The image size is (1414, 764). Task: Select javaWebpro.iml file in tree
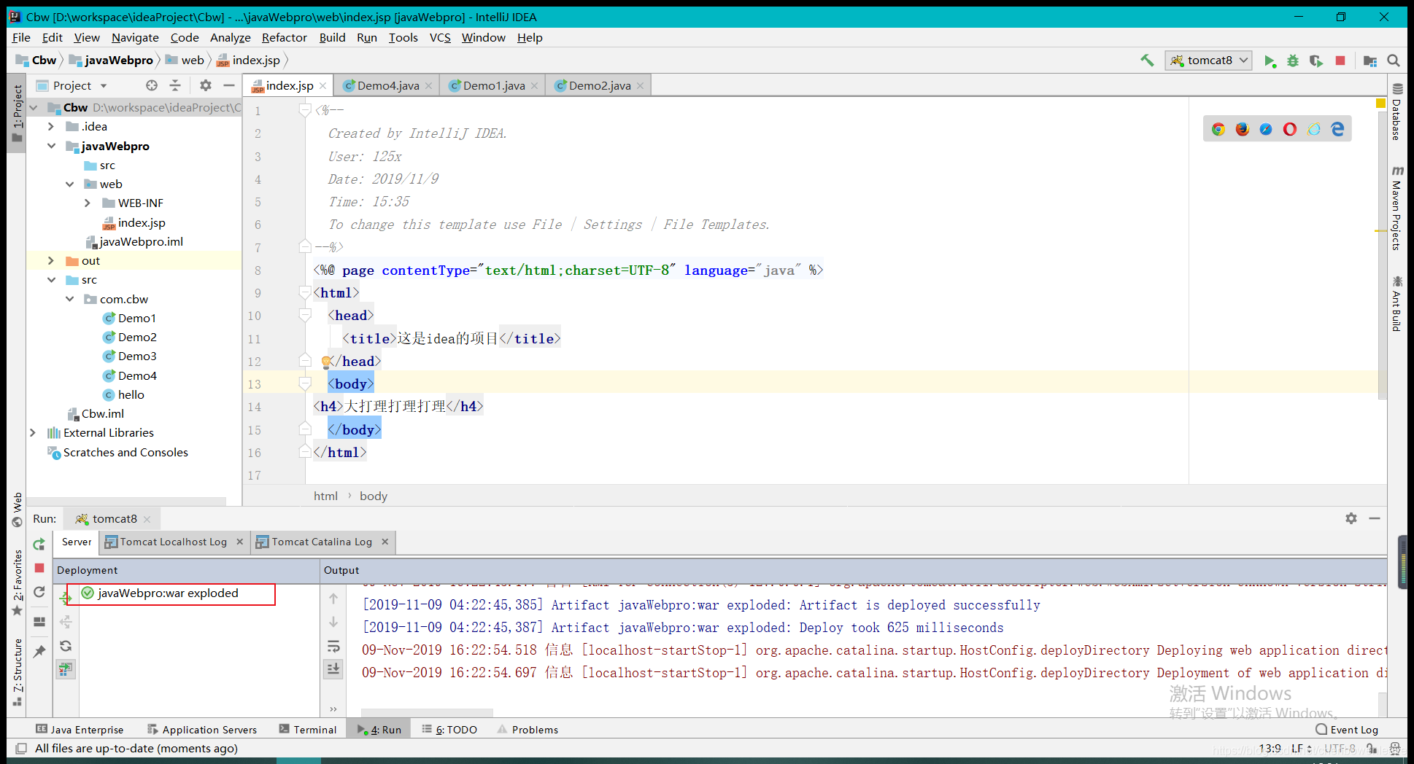pyautogui.click(x=140, y=242)
